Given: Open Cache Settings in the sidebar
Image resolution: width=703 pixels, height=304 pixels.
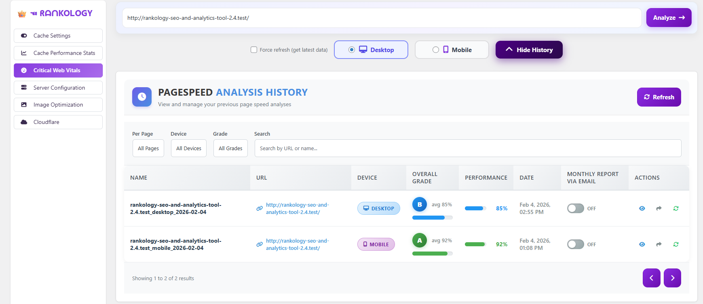Looking at the screenshot, I should tap(58, 36).
